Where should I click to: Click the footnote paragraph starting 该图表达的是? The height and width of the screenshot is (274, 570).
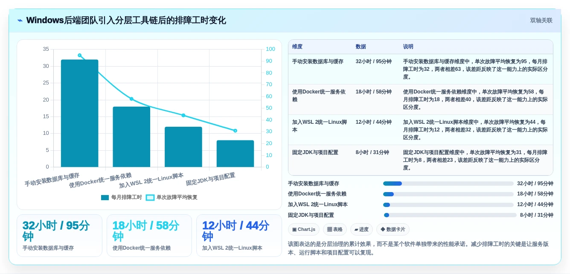[x=419, y=248]
